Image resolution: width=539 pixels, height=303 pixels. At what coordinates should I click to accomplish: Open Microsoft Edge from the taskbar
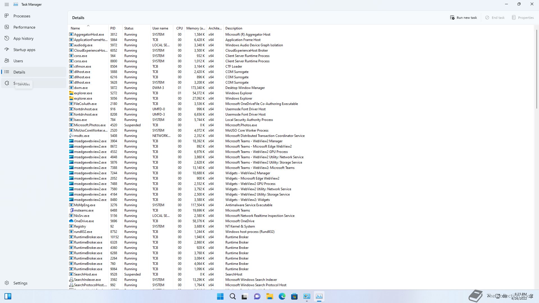tap(282, 296)
